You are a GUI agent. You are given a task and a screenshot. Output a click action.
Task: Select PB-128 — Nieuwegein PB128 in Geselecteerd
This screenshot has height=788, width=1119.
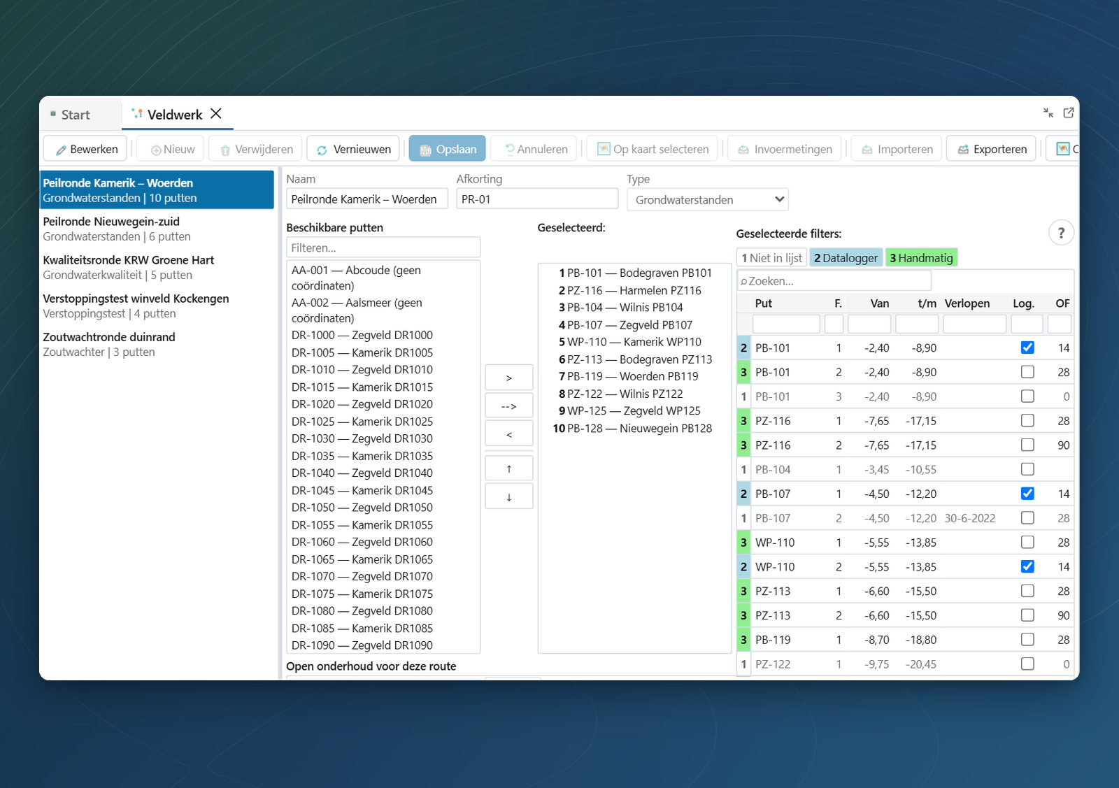coord(634,428)
